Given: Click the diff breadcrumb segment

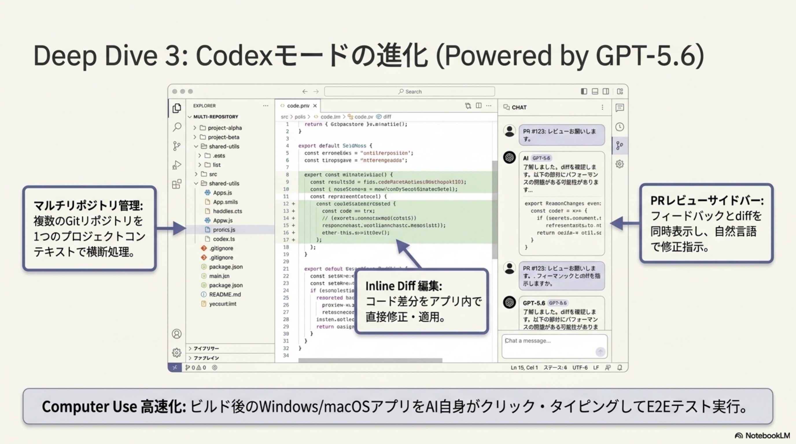Looking at the screenshot, I should click(x=384, y=117).
